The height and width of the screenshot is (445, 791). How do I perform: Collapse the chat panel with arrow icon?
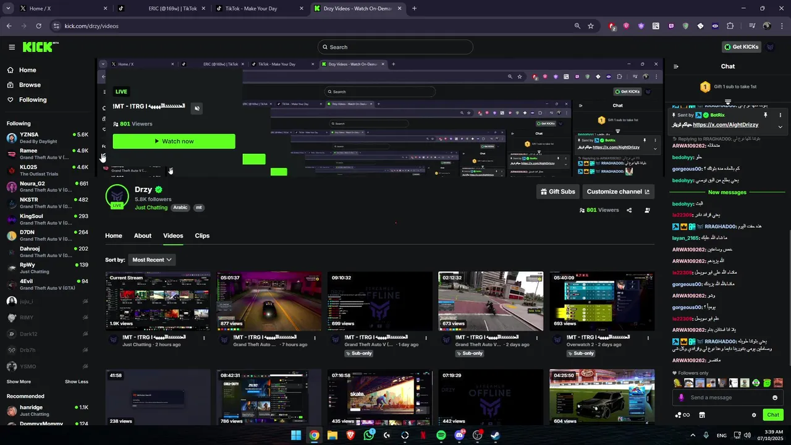click(x=676, y=67)
